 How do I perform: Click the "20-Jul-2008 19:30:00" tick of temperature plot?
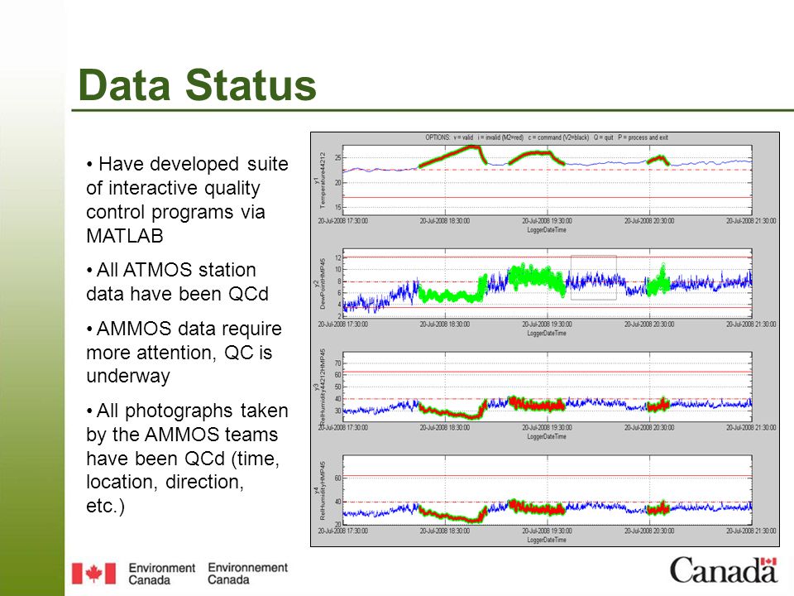pos(547,221)
